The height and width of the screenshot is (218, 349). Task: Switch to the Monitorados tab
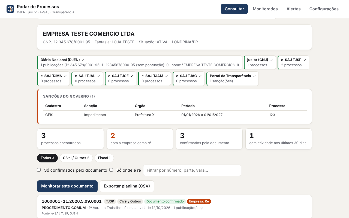pyautogui.click(x=265, y=9)
